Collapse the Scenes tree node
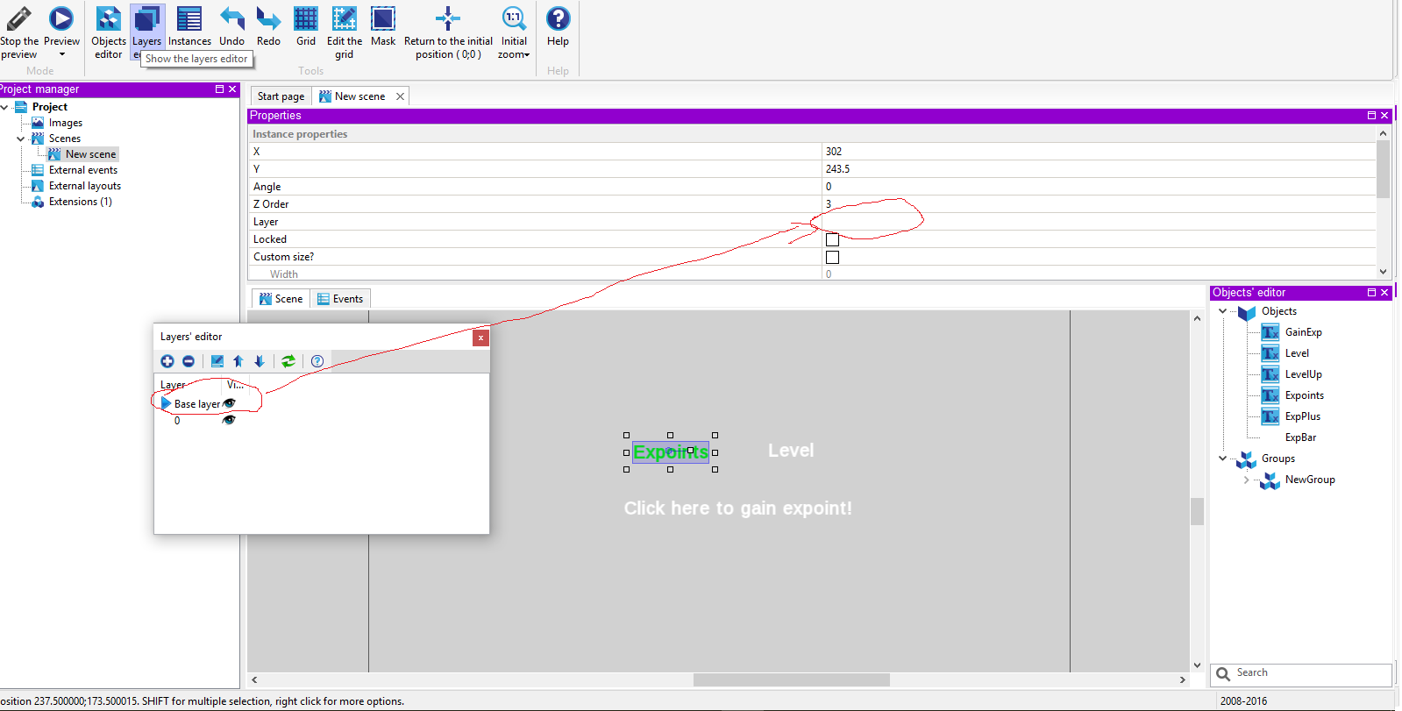This screenshot has width=1402, height=711. click(x=21, y=139)
